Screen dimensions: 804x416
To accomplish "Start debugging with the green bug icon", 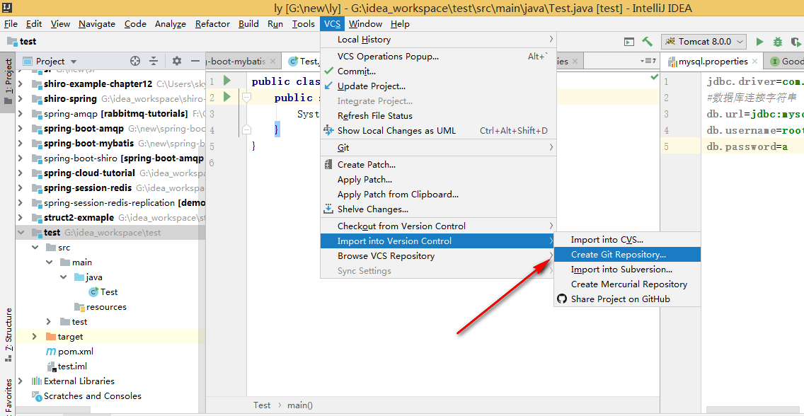I will point(778,42).
